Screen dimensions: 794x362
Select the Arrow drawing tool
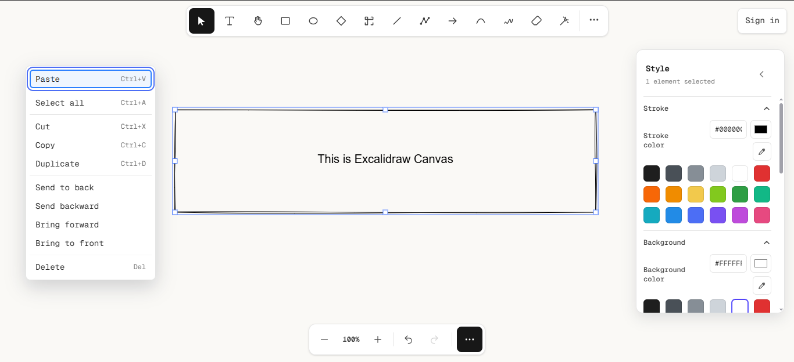pyautogui.click(x=453, y=21)
